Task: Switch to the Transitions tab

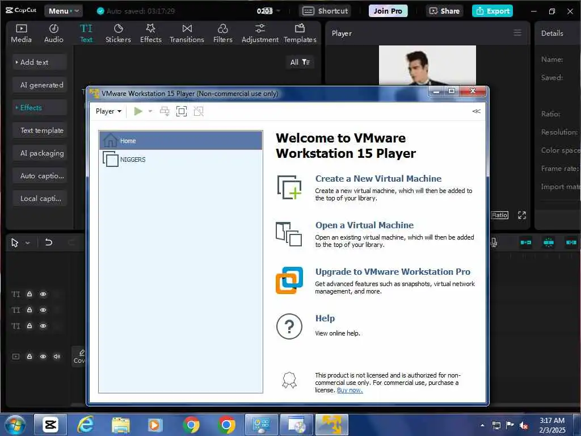Action: click(x=187, y=33)
